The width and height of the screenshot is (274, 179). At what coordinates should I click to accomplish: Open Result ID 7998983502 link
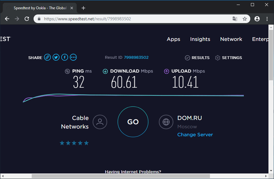click(136, 58)
